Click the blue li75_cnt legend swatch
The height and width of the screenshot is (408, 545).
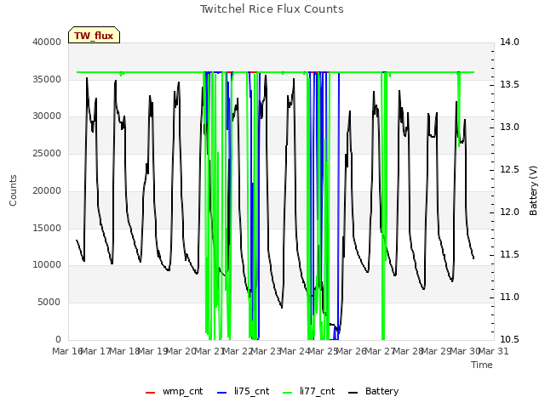[221, 393]
